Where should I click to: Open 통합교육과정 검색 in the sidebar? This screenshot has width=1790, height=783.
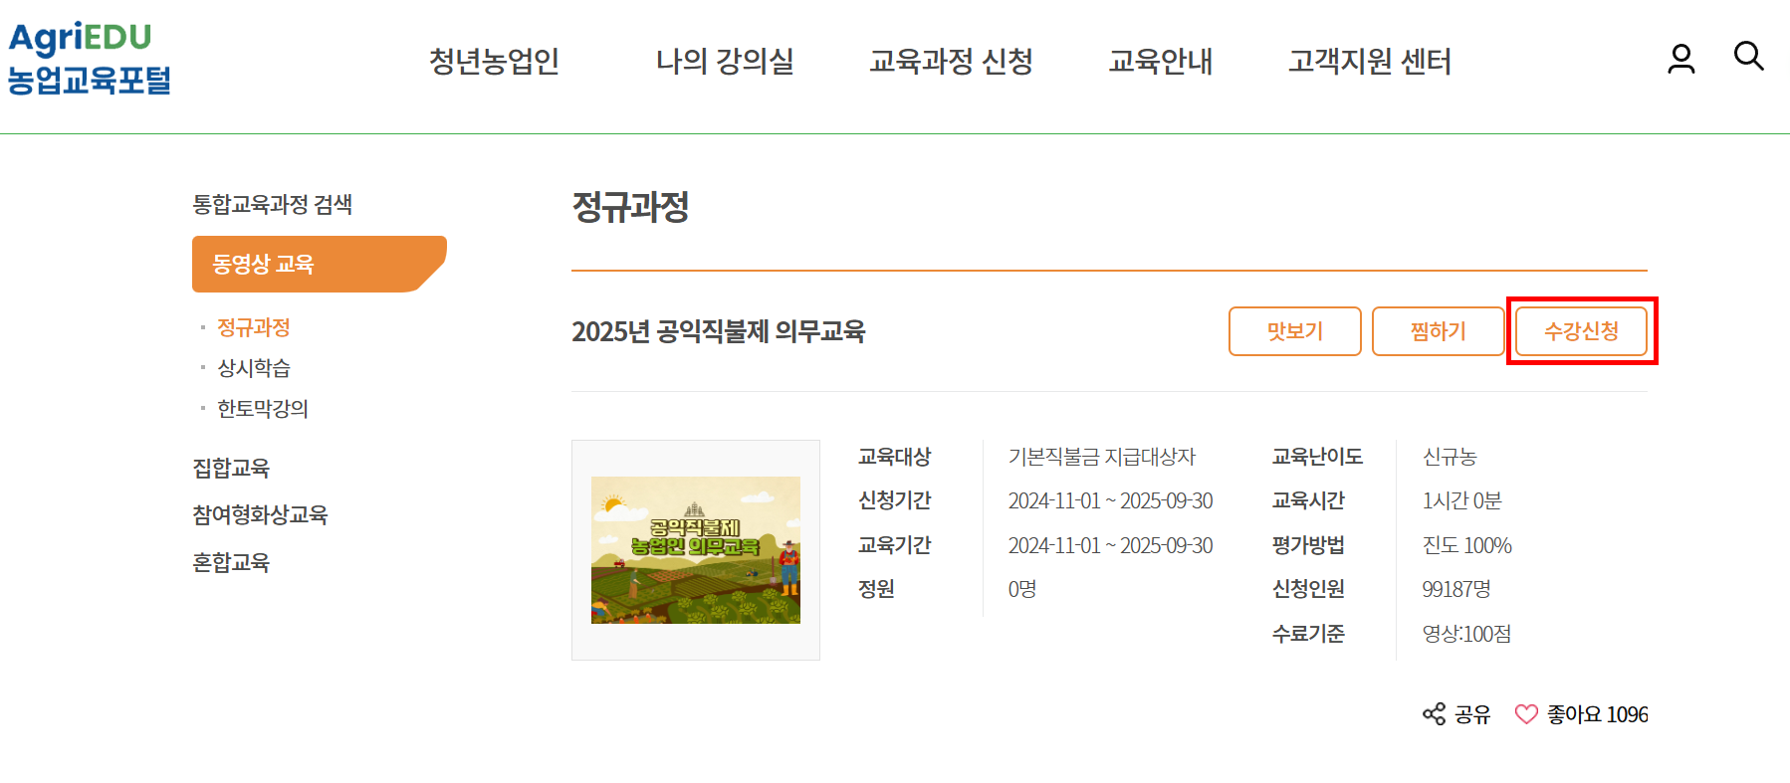pyautogui.click(x=273, y=204)
